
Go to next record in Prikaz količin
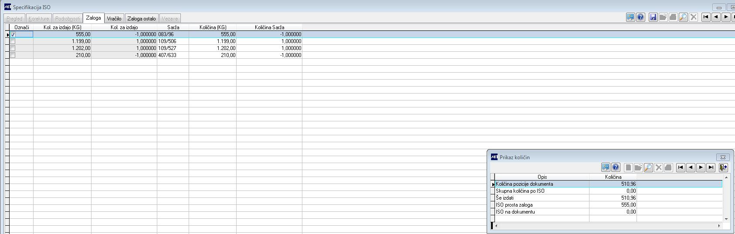701,167
